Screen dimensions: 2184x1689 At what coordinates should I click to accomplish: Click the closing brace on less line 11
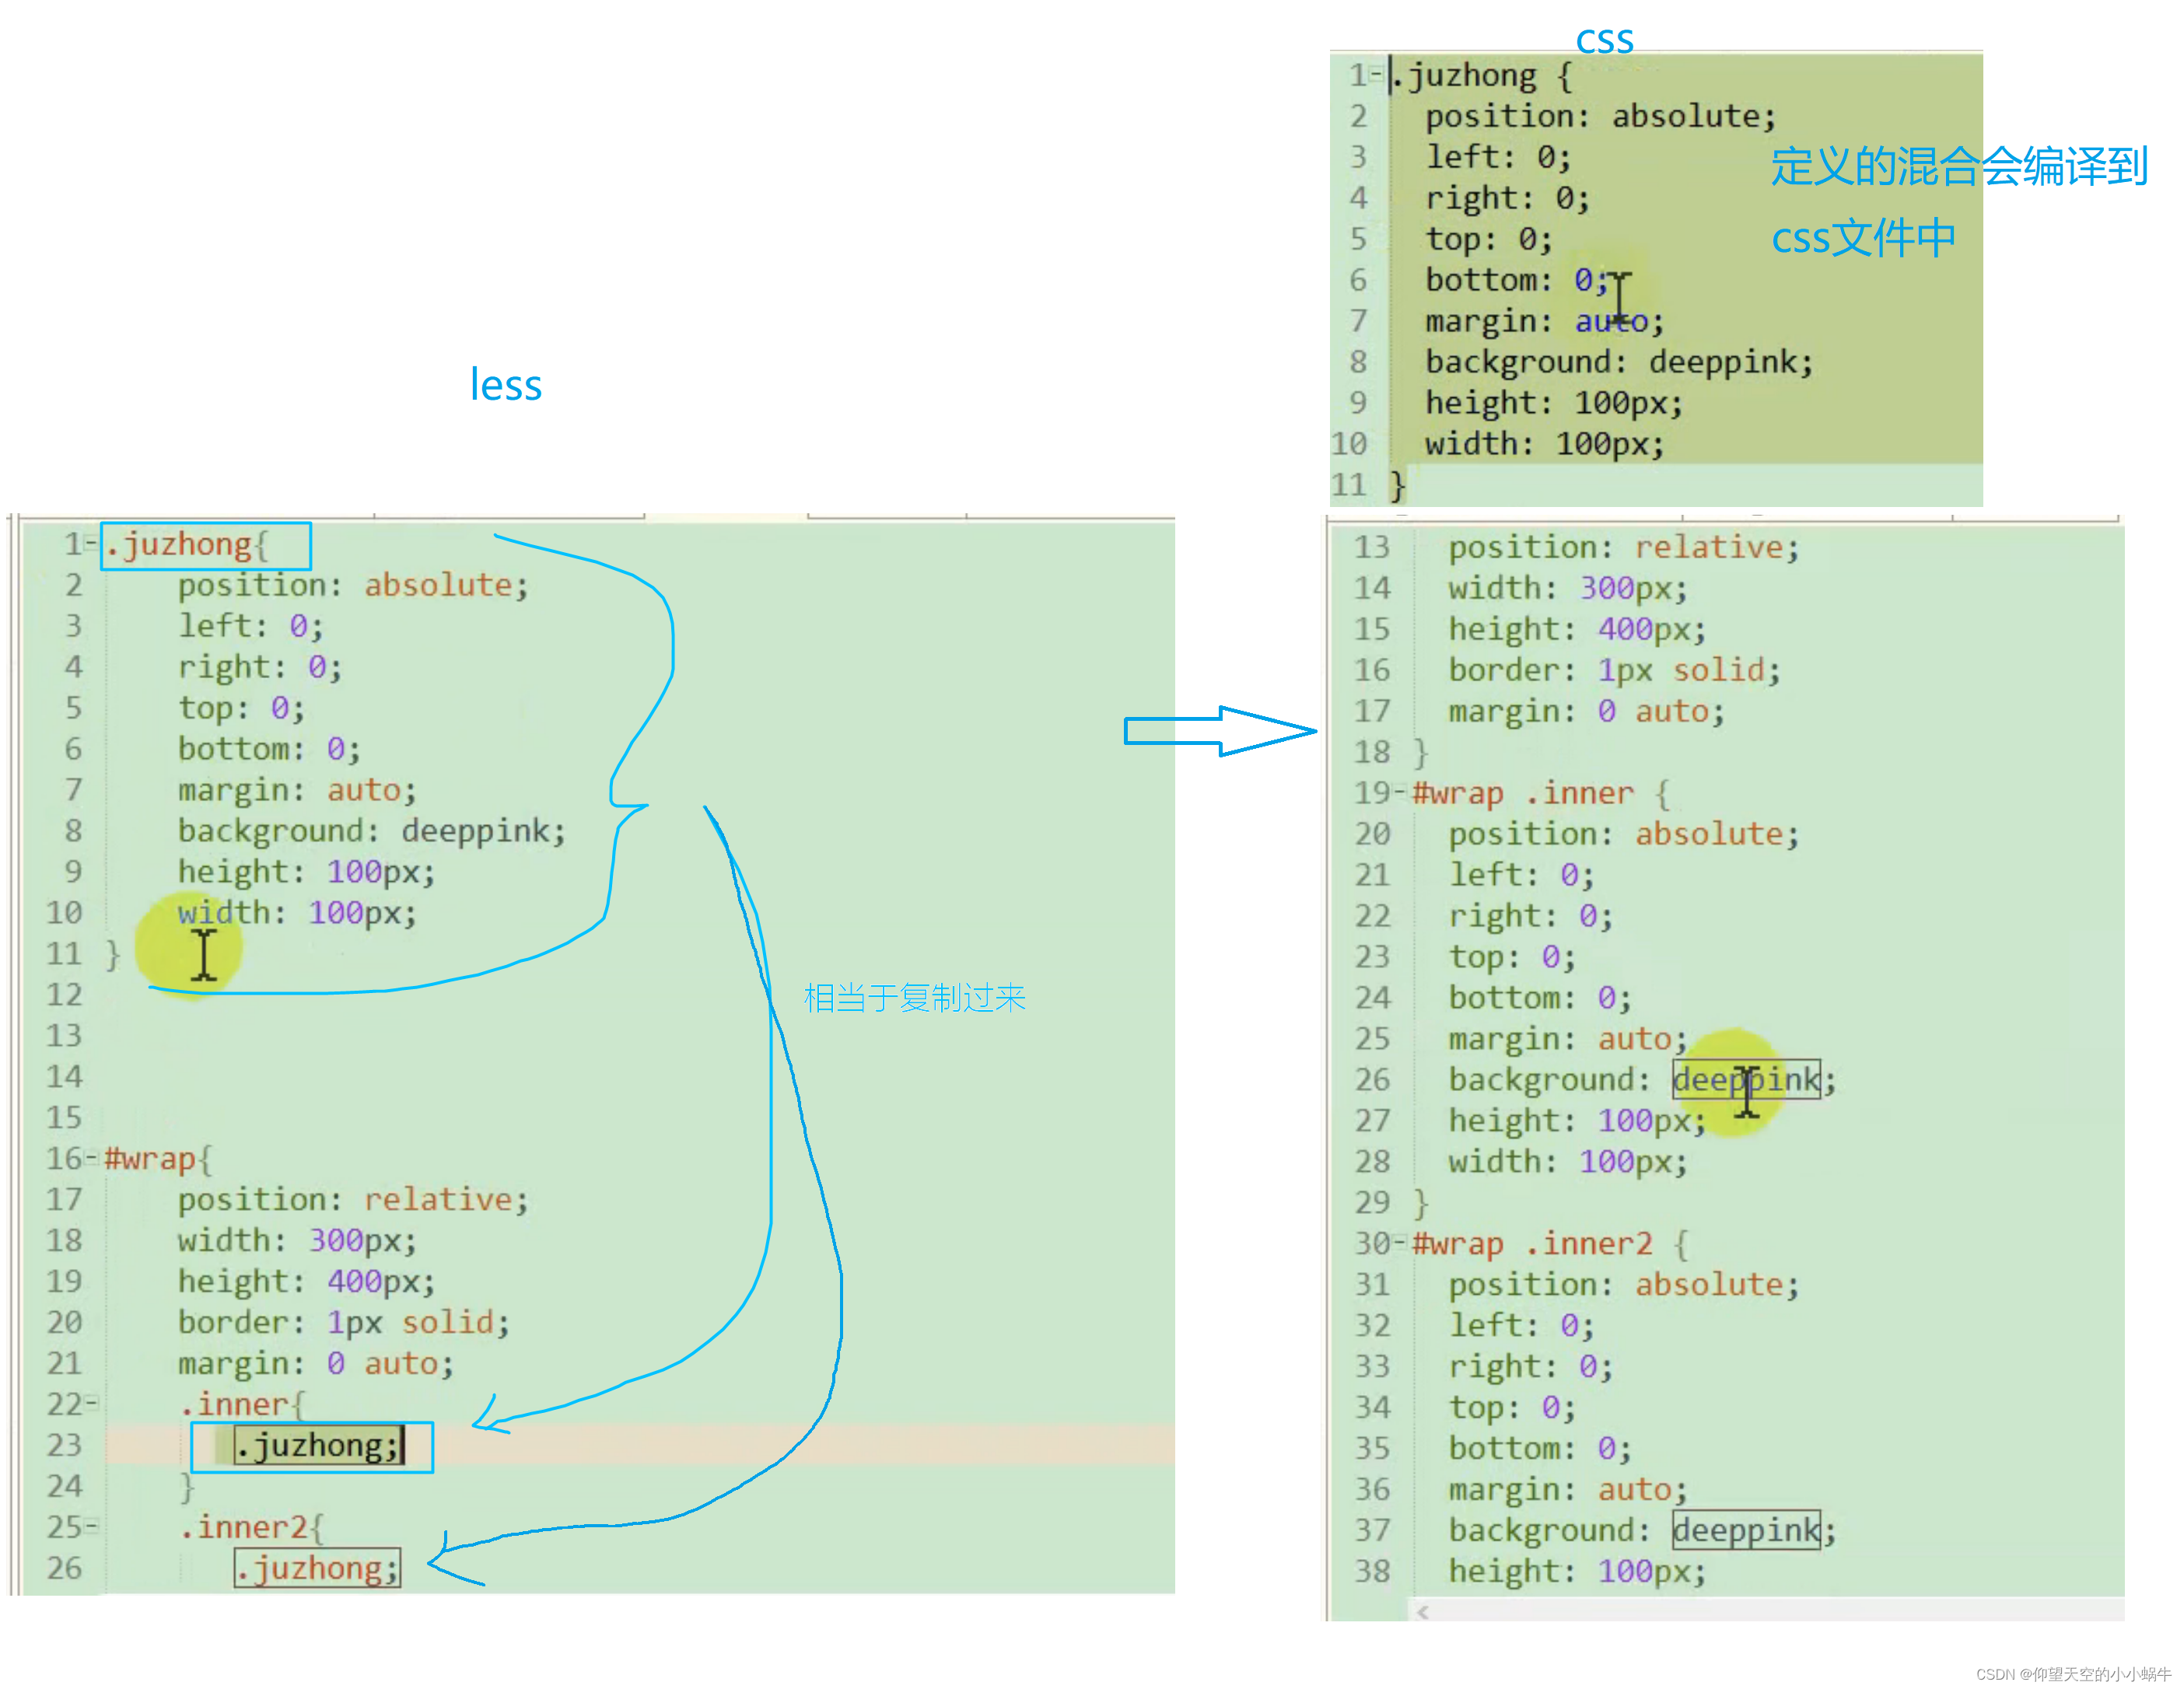pos(113,953)
